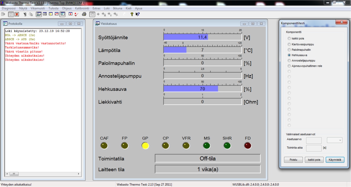Click the red plus window toolbar icon
Viewport: 351px width, 187px height.
[x=70, y=14]
